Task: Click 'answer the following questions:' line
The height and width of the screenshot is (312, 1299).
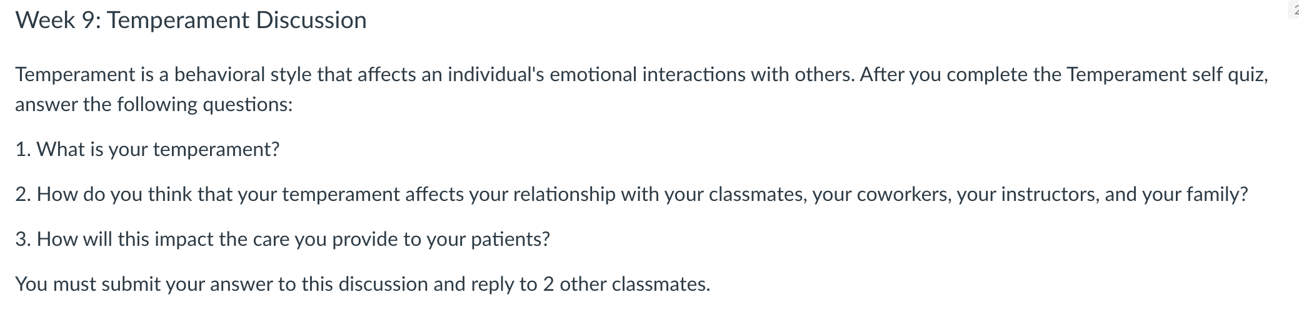Action: [154, 104]
